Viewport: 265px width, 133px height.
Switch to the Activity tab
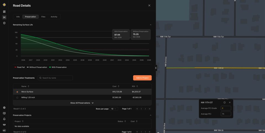click(54, 17)
